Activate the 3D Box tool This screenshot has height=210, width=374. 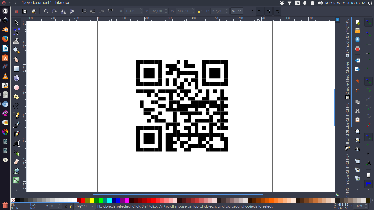[x=16, y=78]
